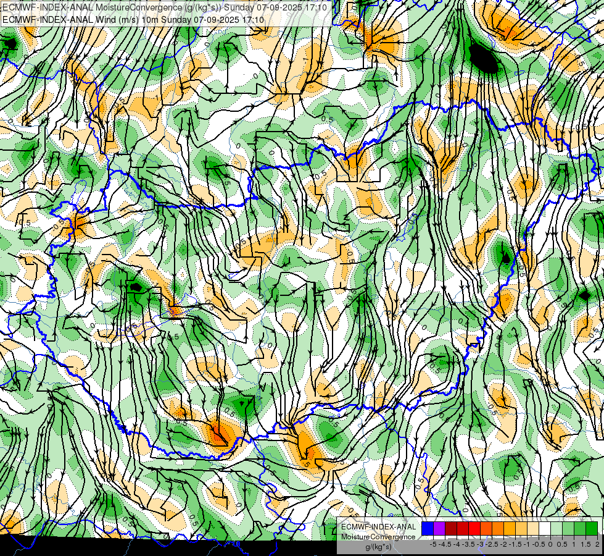
Task: Click the -4.5 value on legend scale
Action: 445,544
